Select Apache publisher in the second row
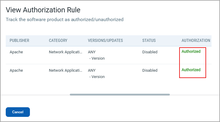Screen dimensions: 220x122 pyautogui.click(x=16, y=70)
